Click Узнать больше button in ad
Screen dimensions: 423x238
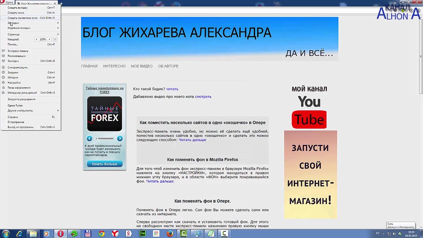(104, 164)
